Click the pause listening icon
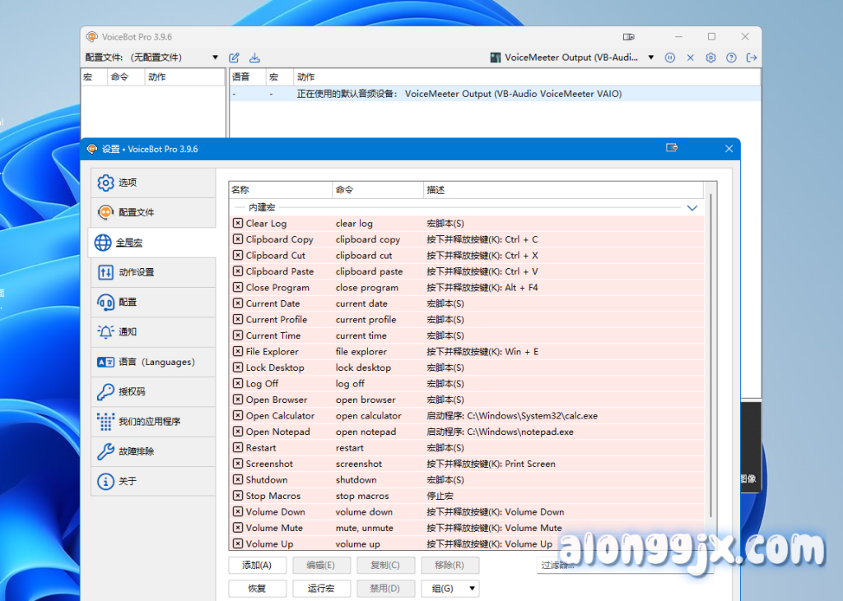The width and height of the screenshot is (843, 601). 670,58
